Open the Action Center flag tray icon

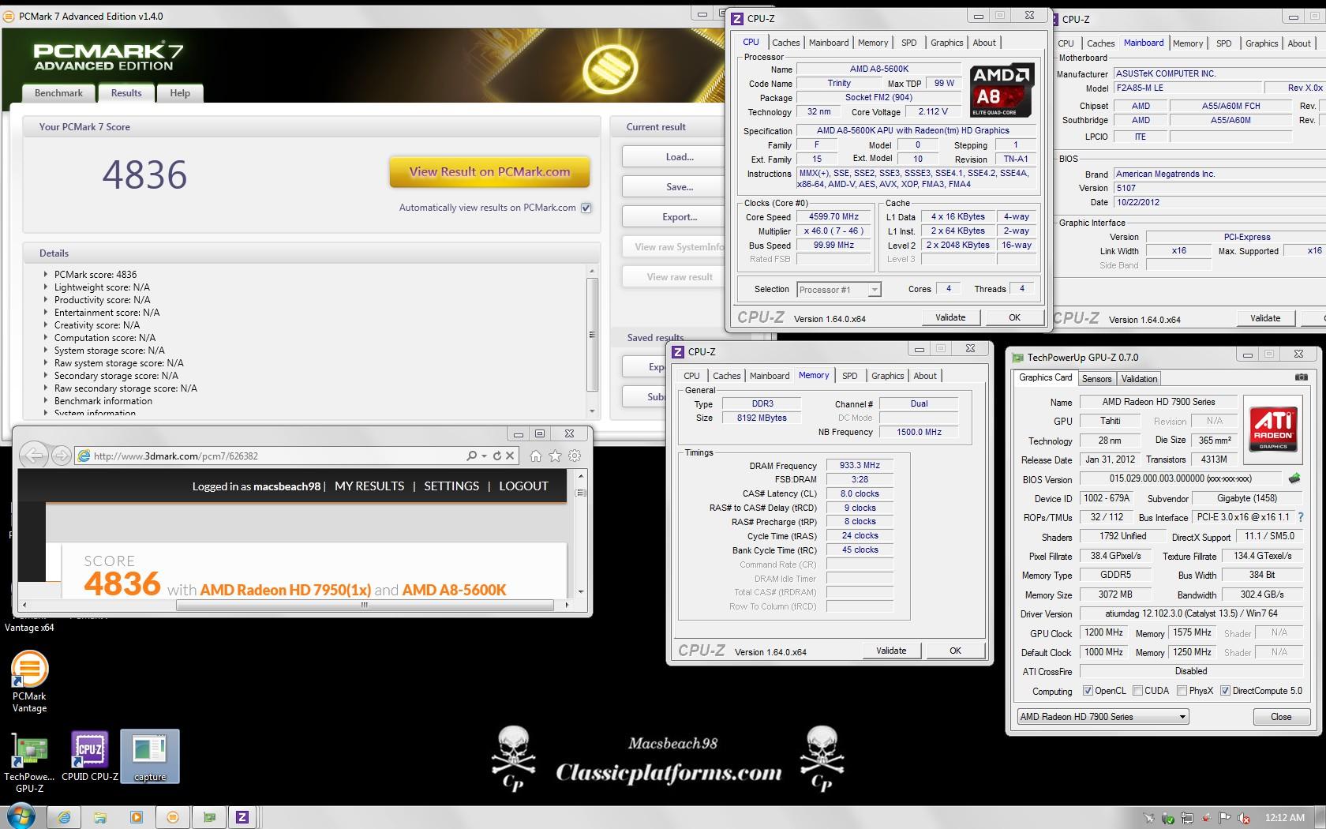1225,818
